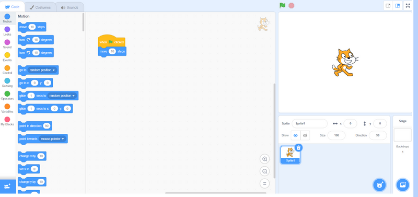Hide sprite using the crossed eye toggle

pyautogui.click(x=305, y=135)
